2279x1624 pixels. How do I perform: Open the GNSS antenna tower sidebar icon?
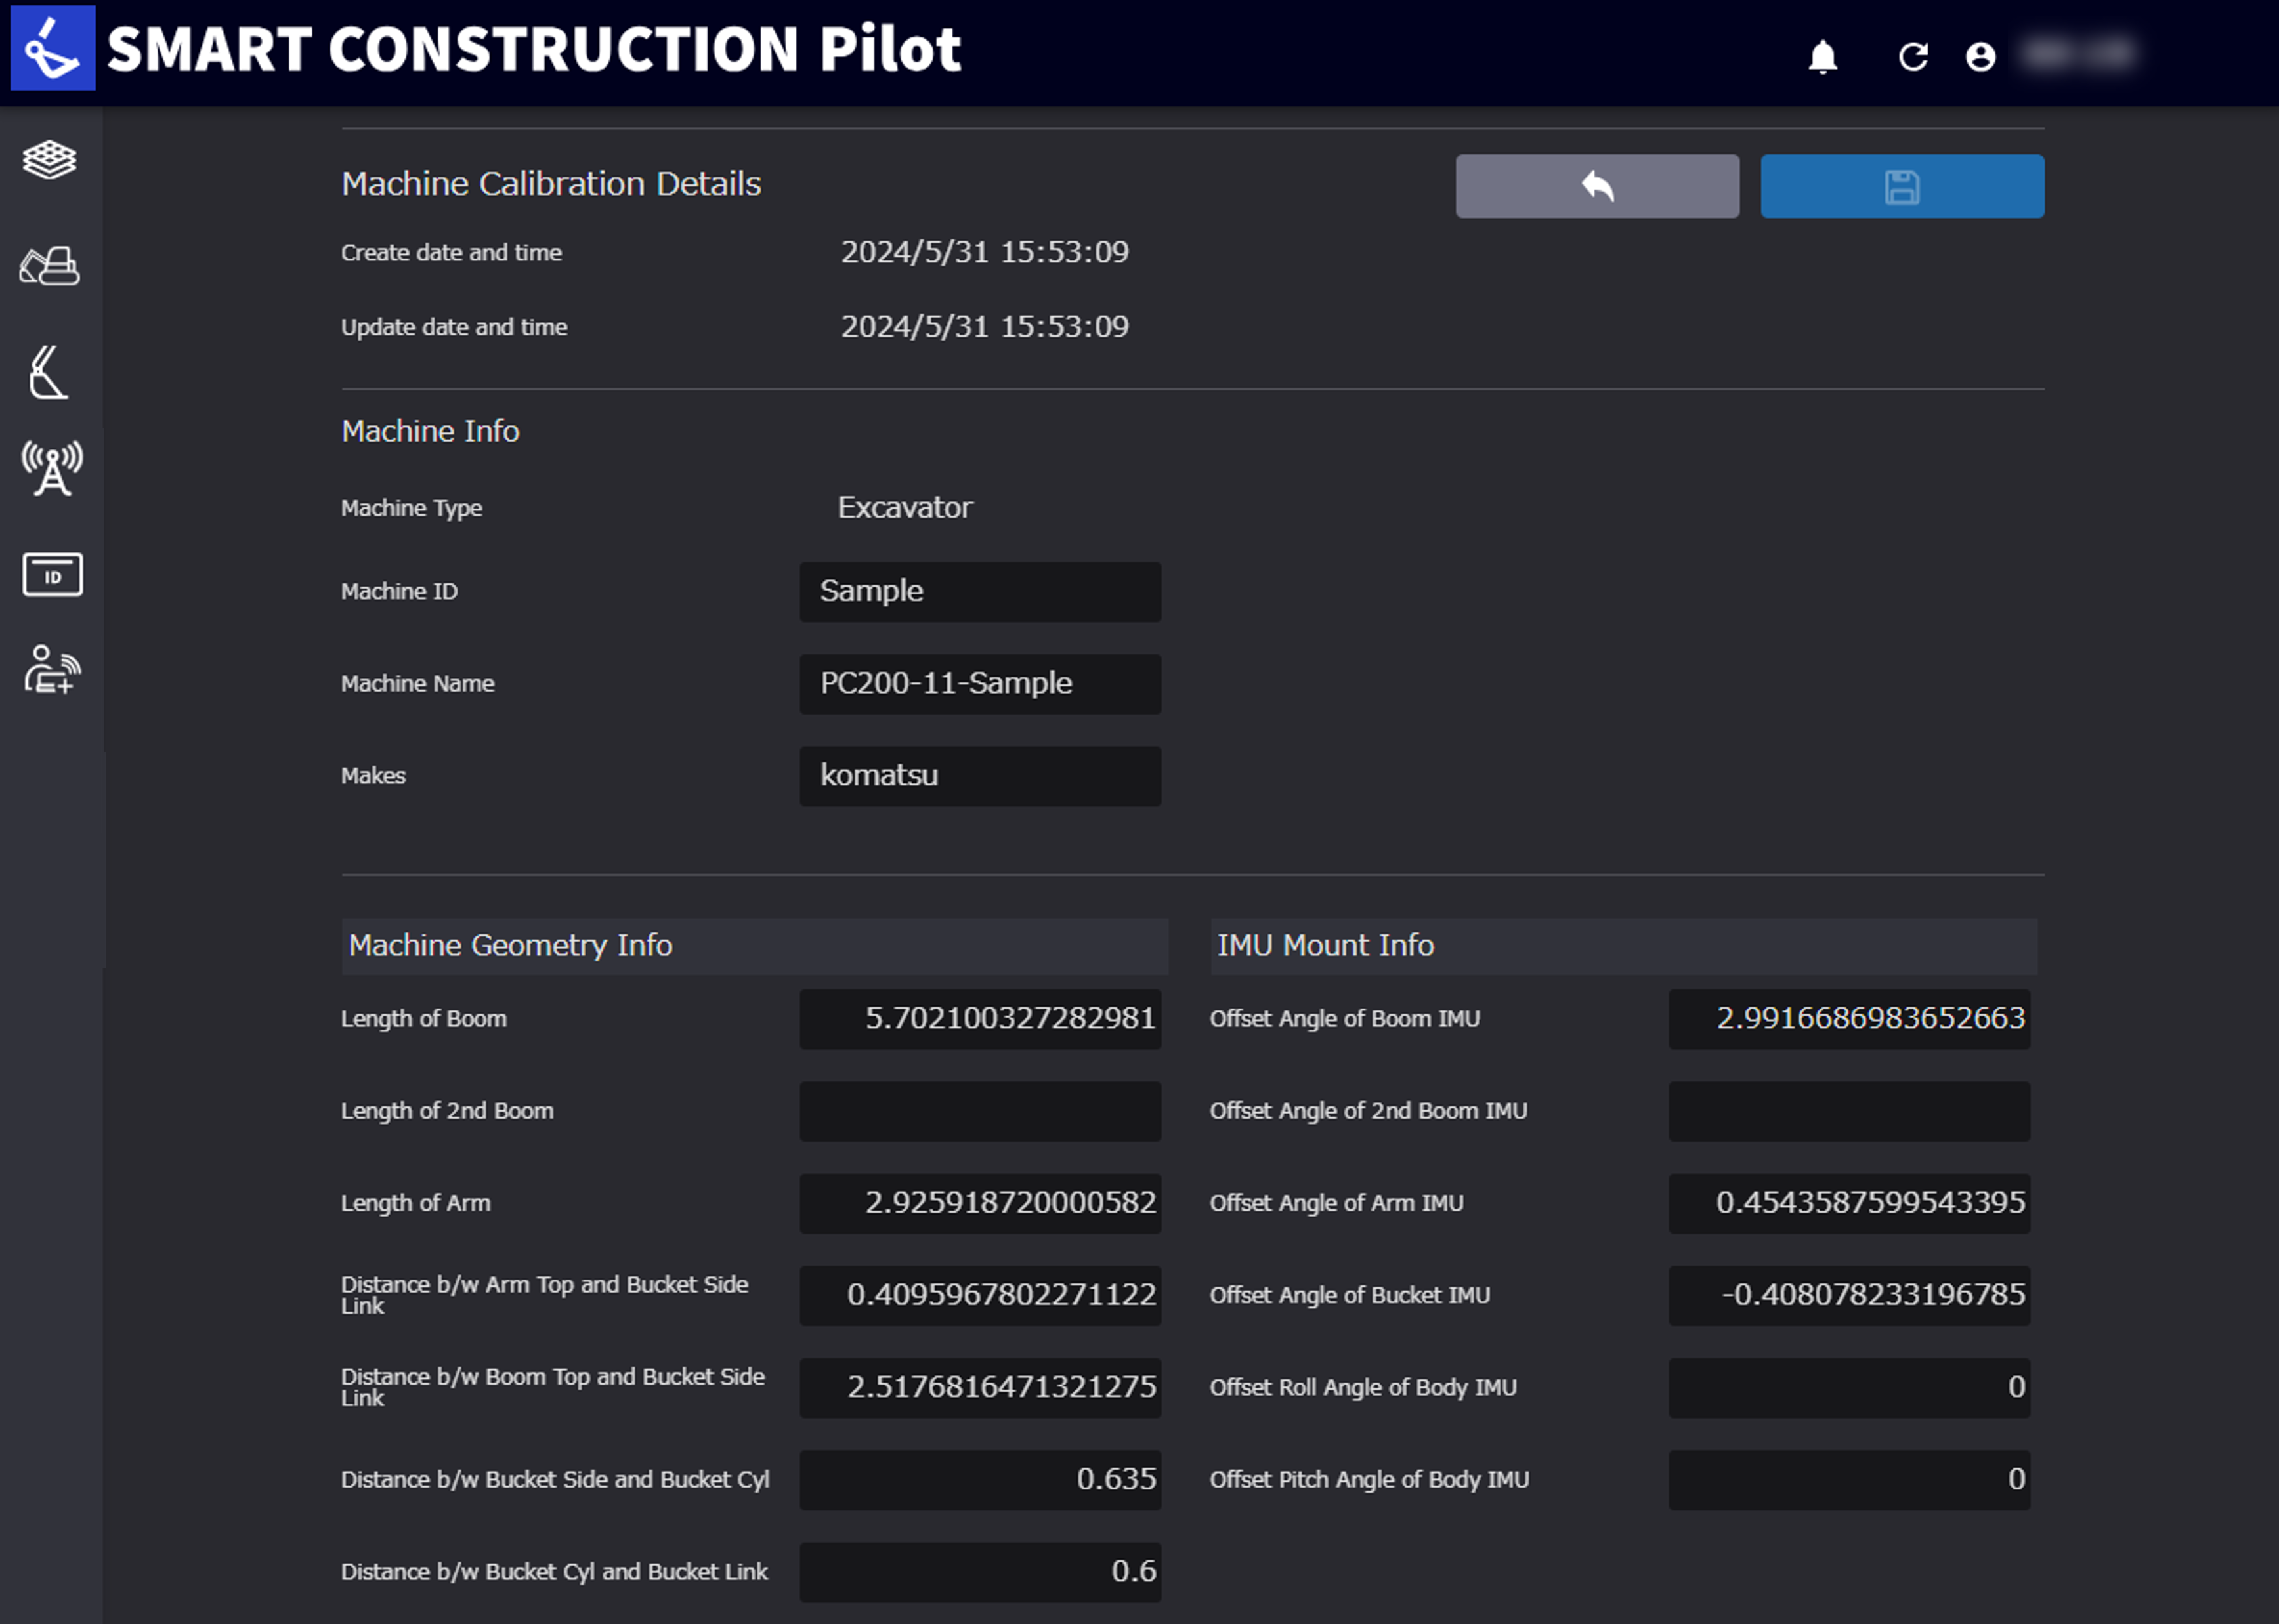(52, 468)
